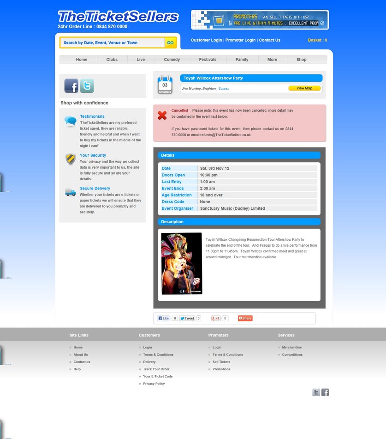Click footer Site Links Home
Screen dimensions: 386x439
78,347
